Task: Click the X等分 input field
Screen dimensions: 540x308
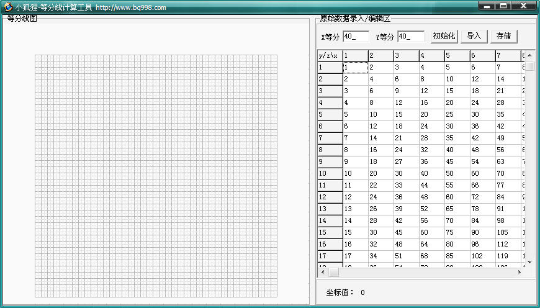Action: 356,37
